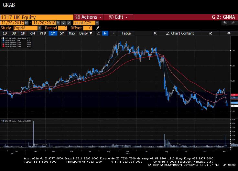Open the Actions menu
Viewport: 238px width, 171px height.
(x=89, y=17)
